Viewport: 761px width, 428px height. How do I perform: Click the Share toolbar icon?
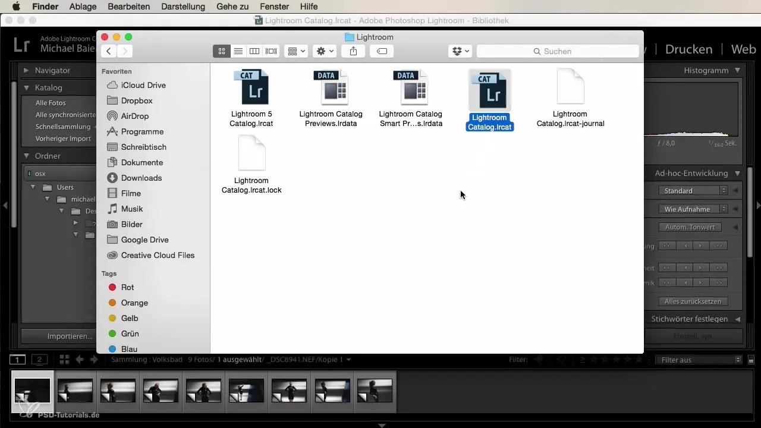click(x=353, y=51)
